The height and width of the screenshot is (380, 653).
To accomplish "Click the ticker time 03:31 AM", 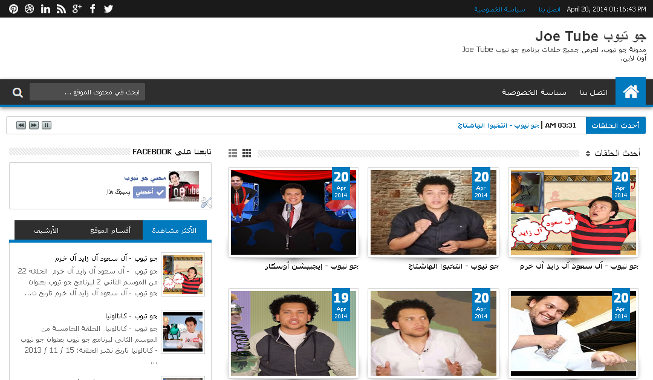I will [x=560, y=125].
